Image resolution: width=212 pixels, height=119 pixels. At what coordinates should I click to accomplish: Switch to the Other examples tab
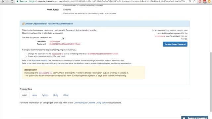pos(66,95)
